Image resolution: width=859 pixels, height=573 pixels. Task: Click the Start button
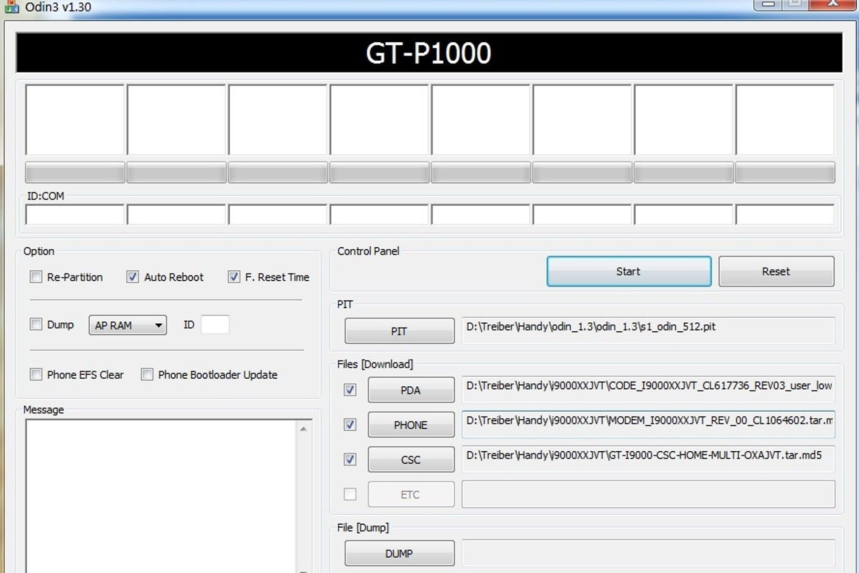click(629, 271)
